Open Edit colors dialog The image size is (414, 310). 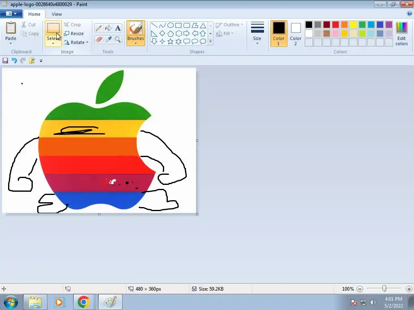coord(401,34)
